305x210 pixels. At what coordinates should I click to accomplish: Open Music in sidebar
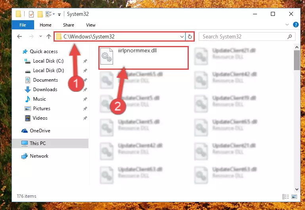[39, 99]
